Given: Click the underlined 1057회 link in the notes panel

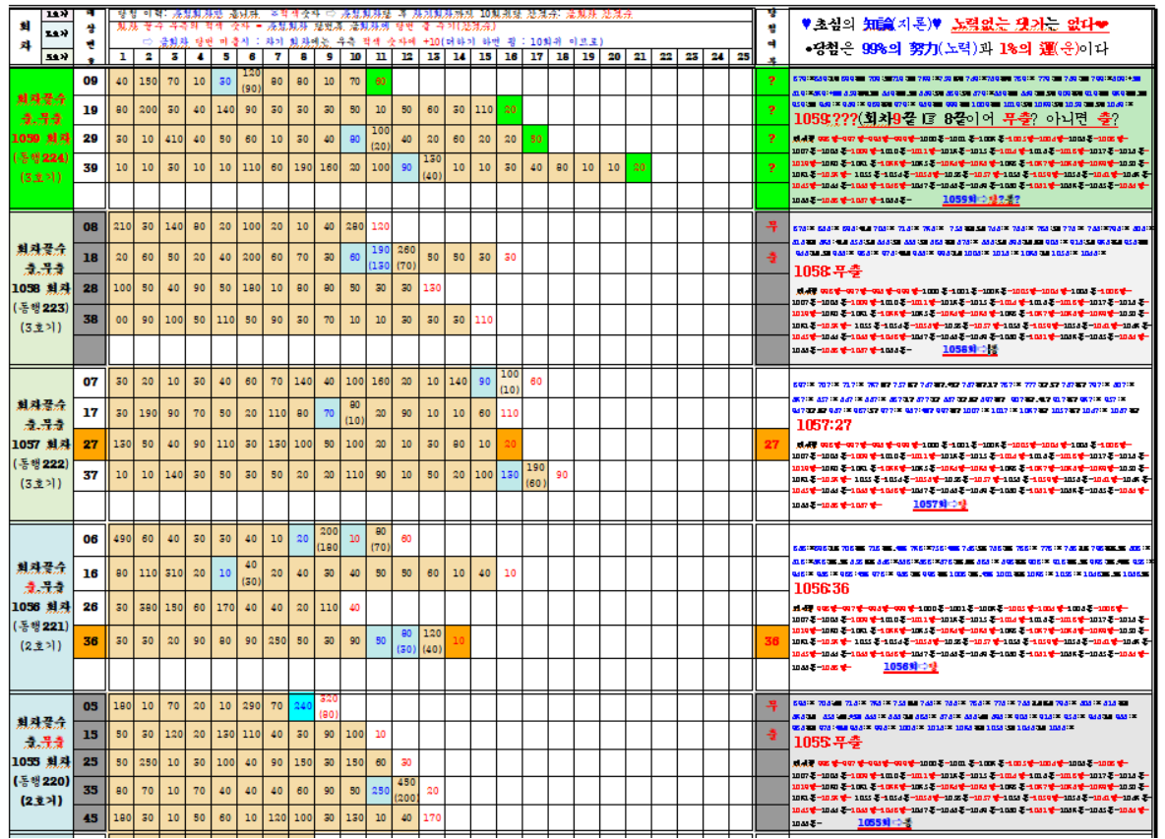Looking at the screenshot, I should click(941, 504).
